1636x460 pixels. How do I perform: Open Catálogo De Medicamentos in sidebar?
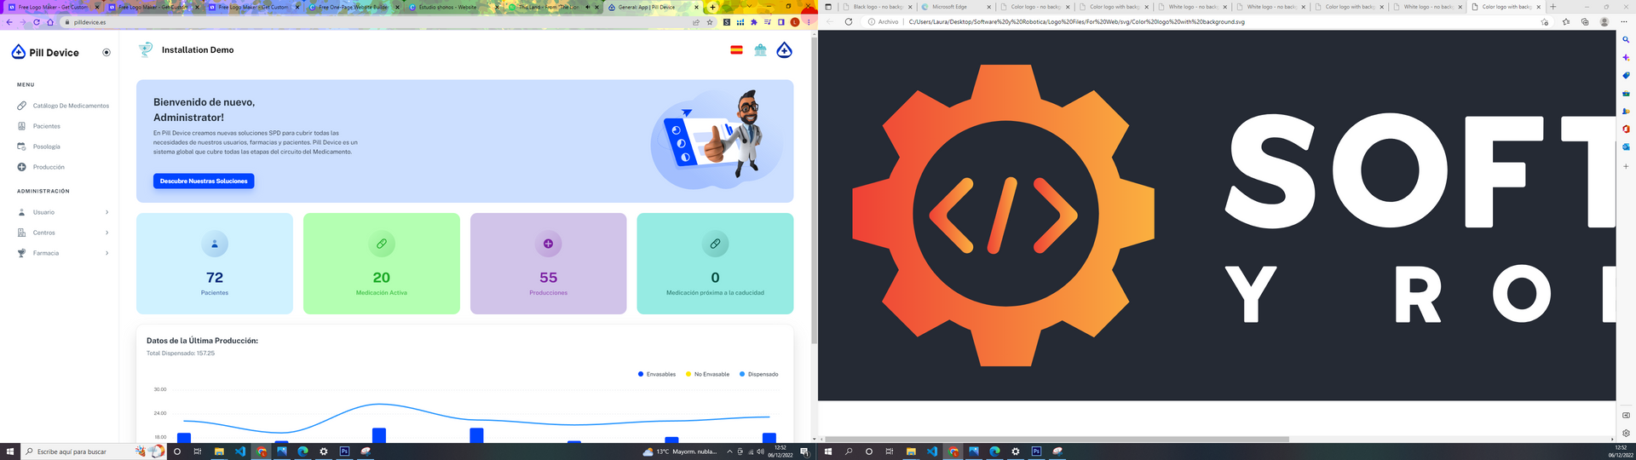tap(70, 106)
